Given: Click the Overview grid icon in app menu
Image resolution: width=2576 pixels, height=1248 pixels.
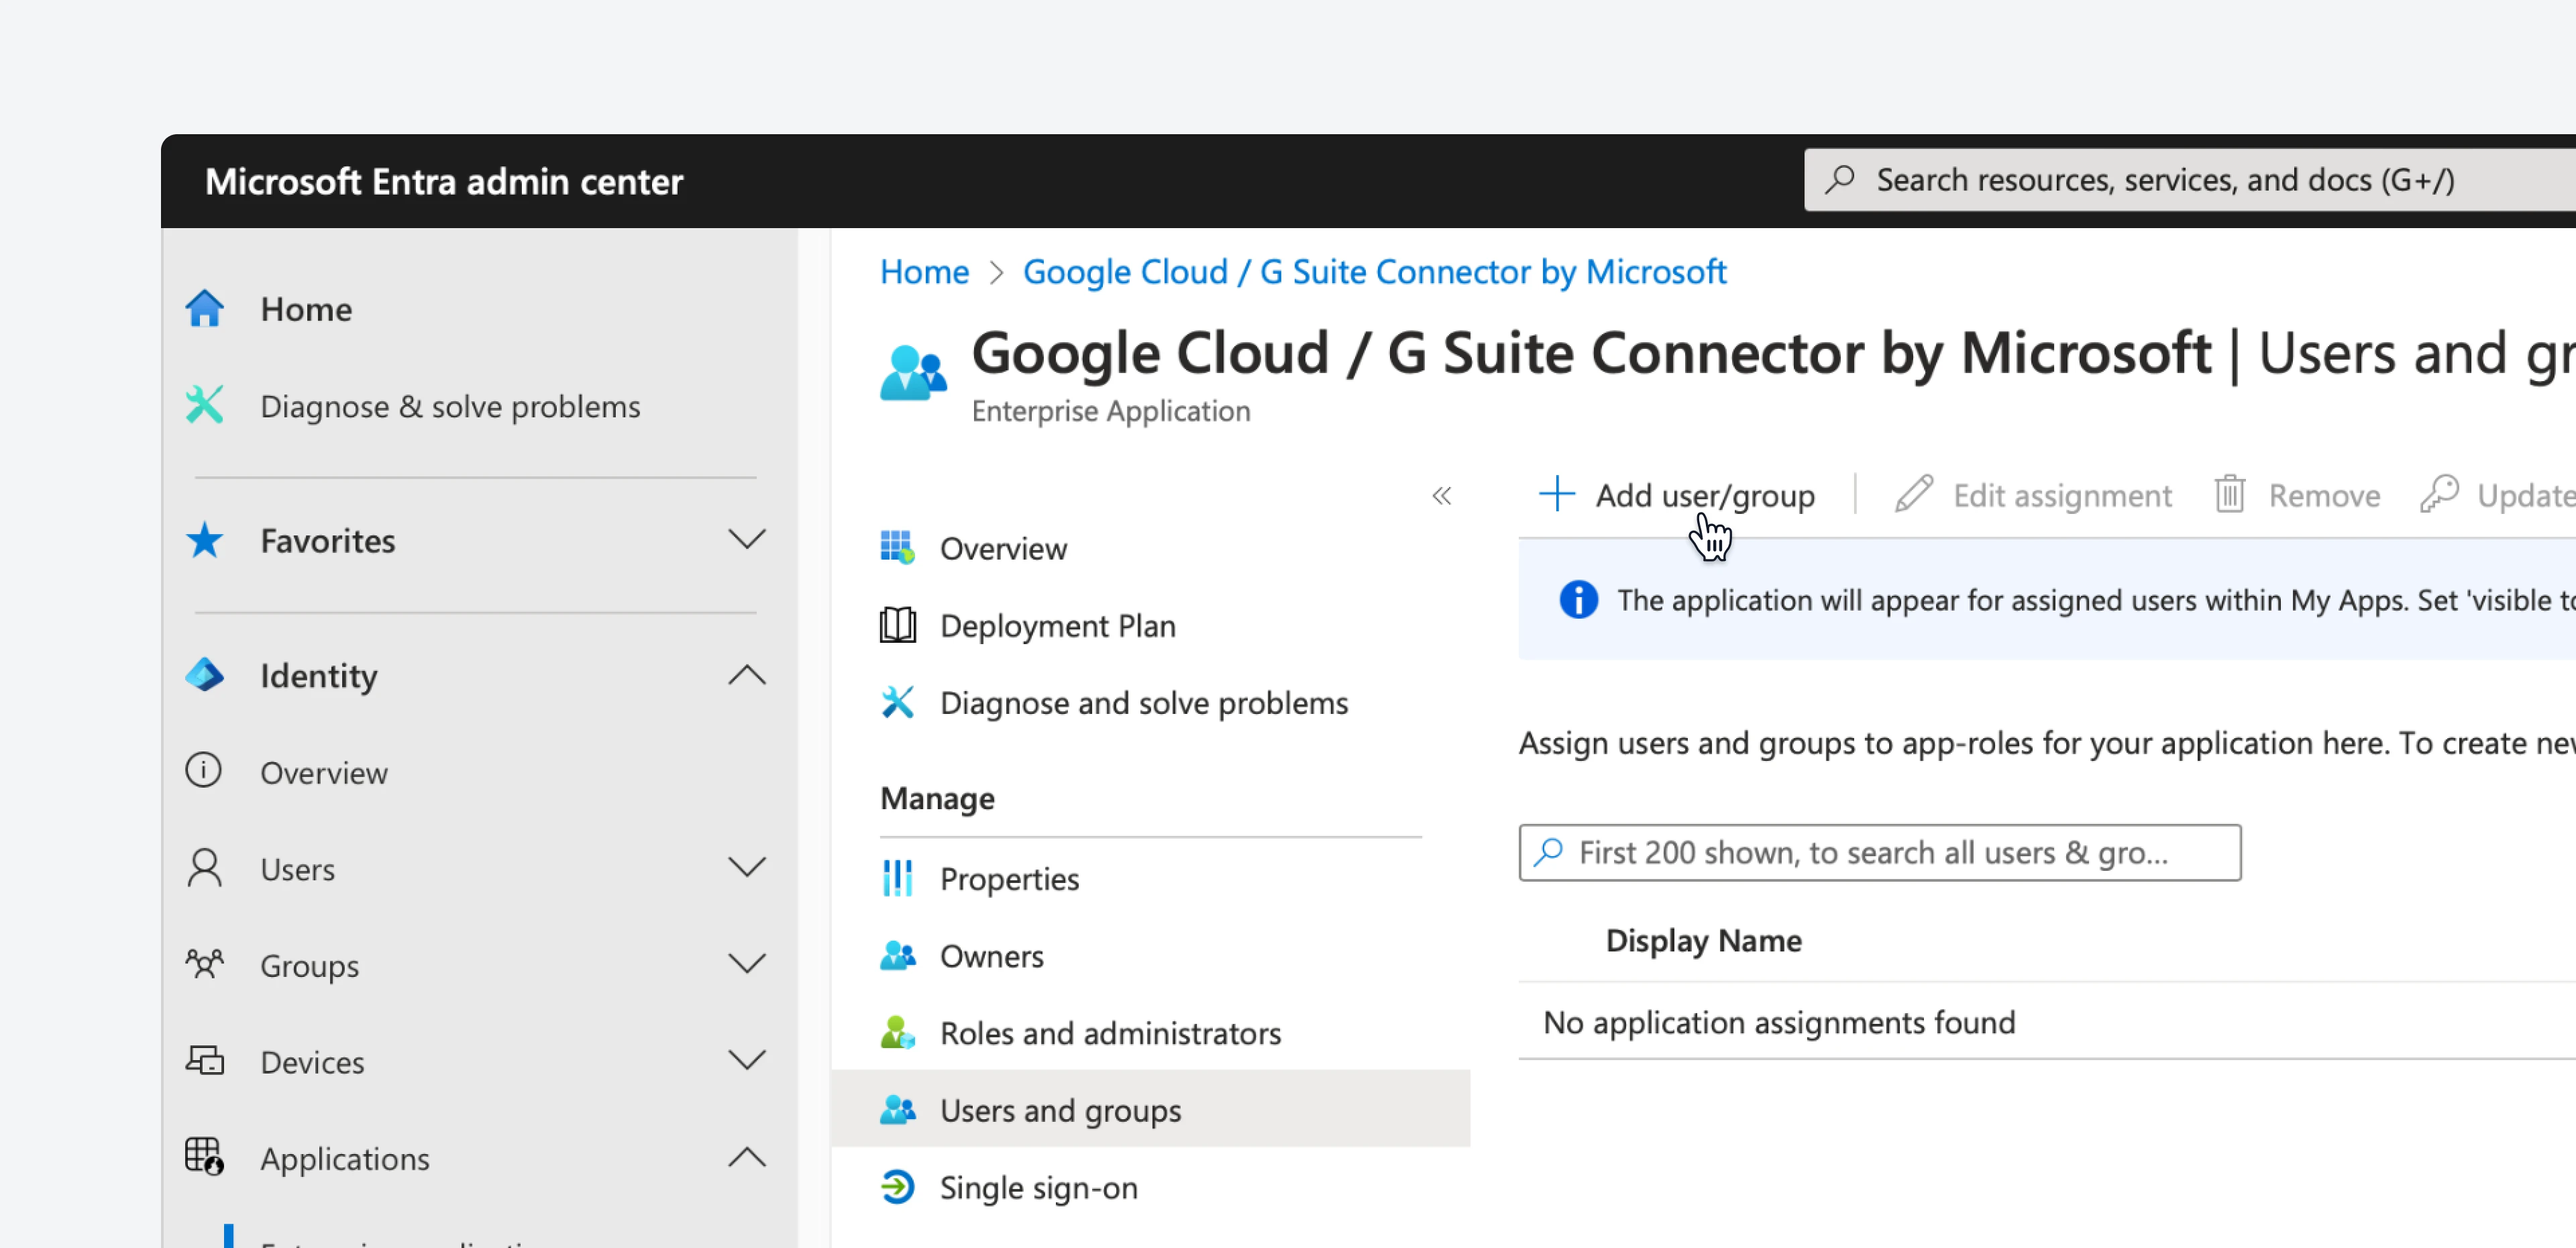Looking at the screenshot, I should (x=897, y=548).
